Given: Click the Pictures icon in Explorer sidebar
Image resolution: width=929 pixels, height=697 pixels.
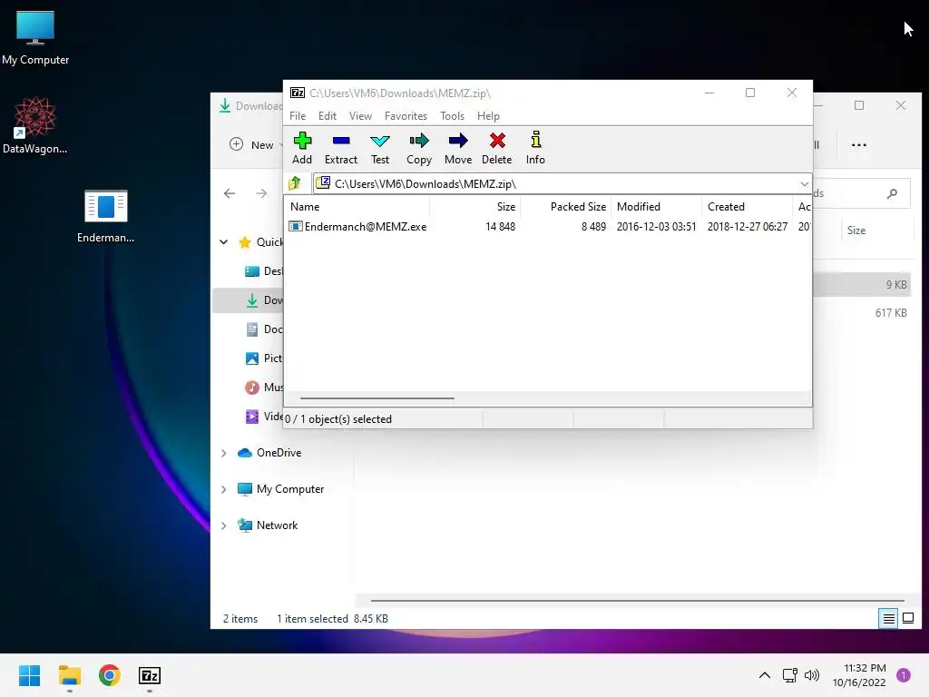Looking at the screenshot, I should [x=252, y=358].
